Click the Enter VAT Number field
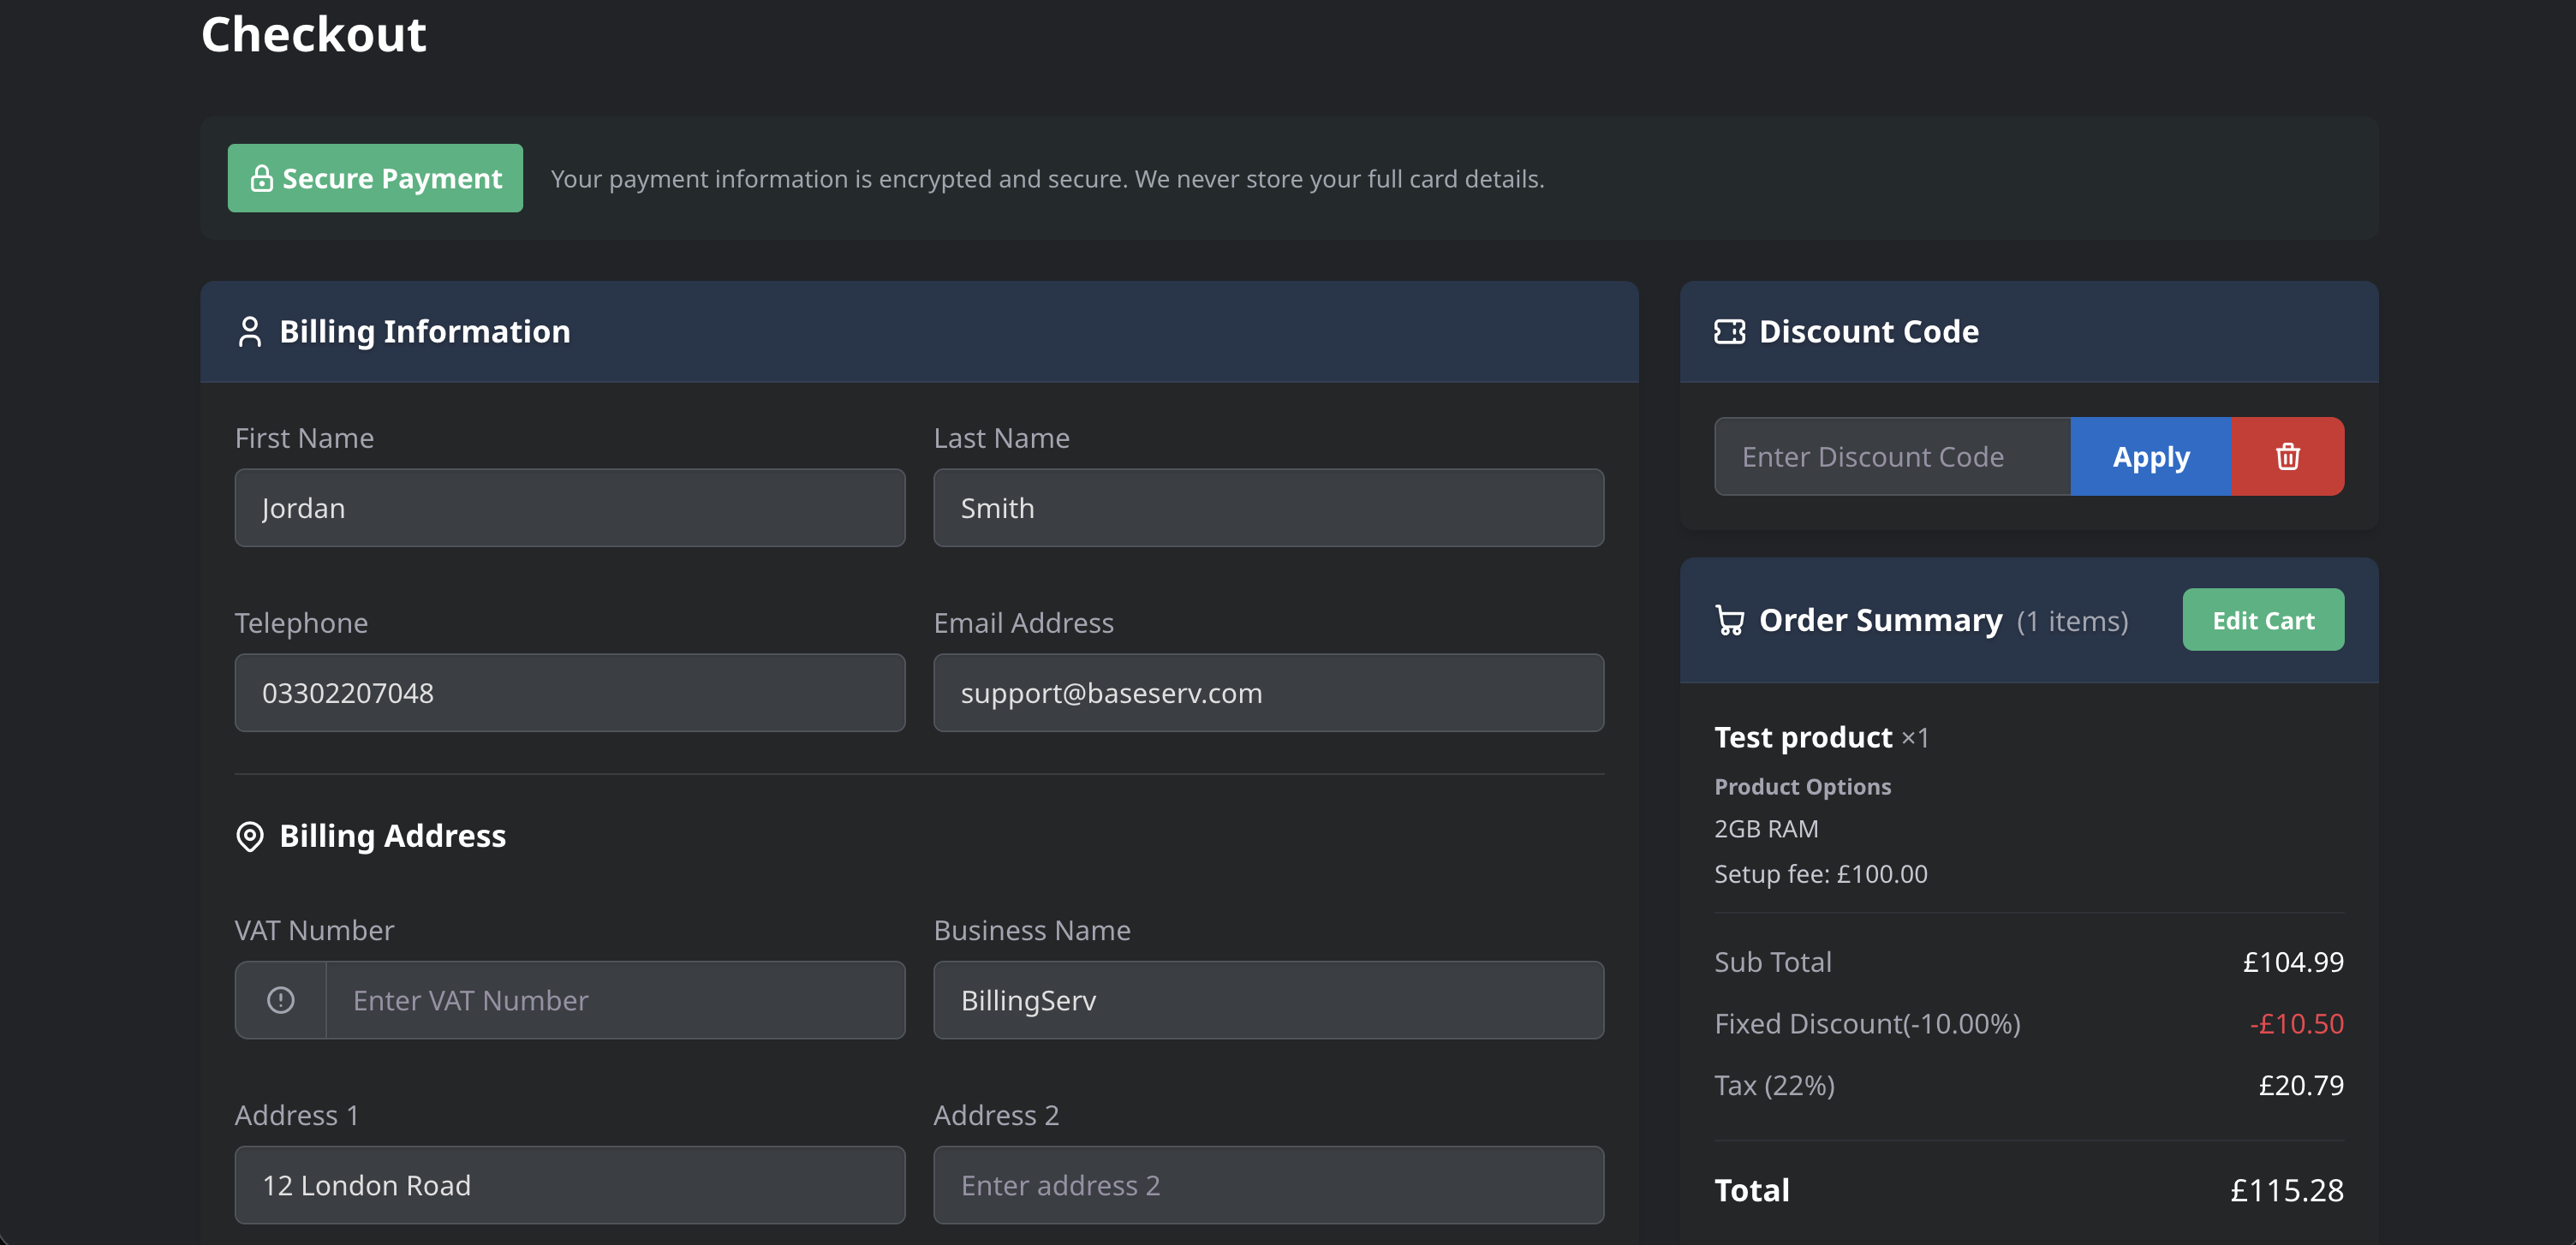The height and width of the screenshot is (1245, 2576). pyautogui.click(x=614, y=1000)
